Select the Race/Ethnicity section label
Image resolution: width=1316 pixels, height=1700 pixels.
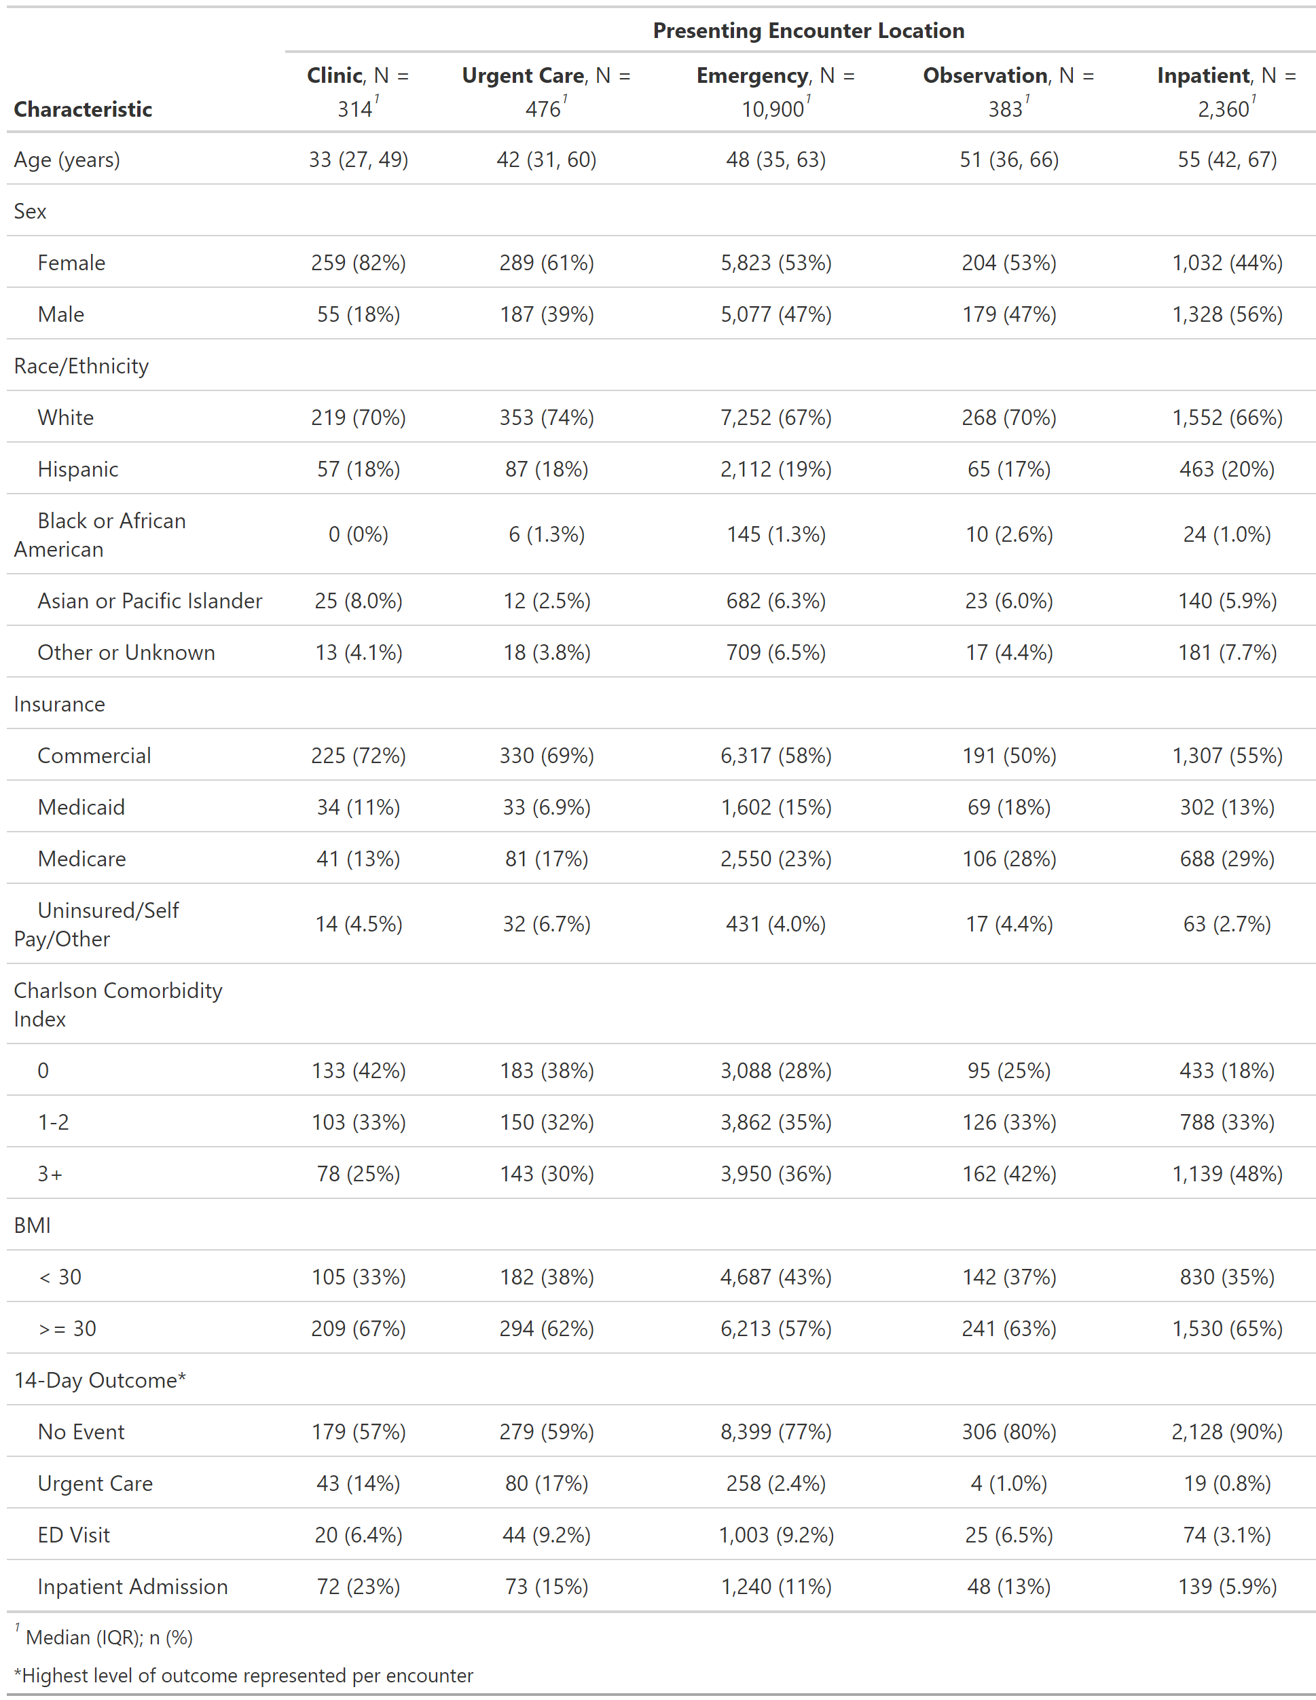pos(81,366)
